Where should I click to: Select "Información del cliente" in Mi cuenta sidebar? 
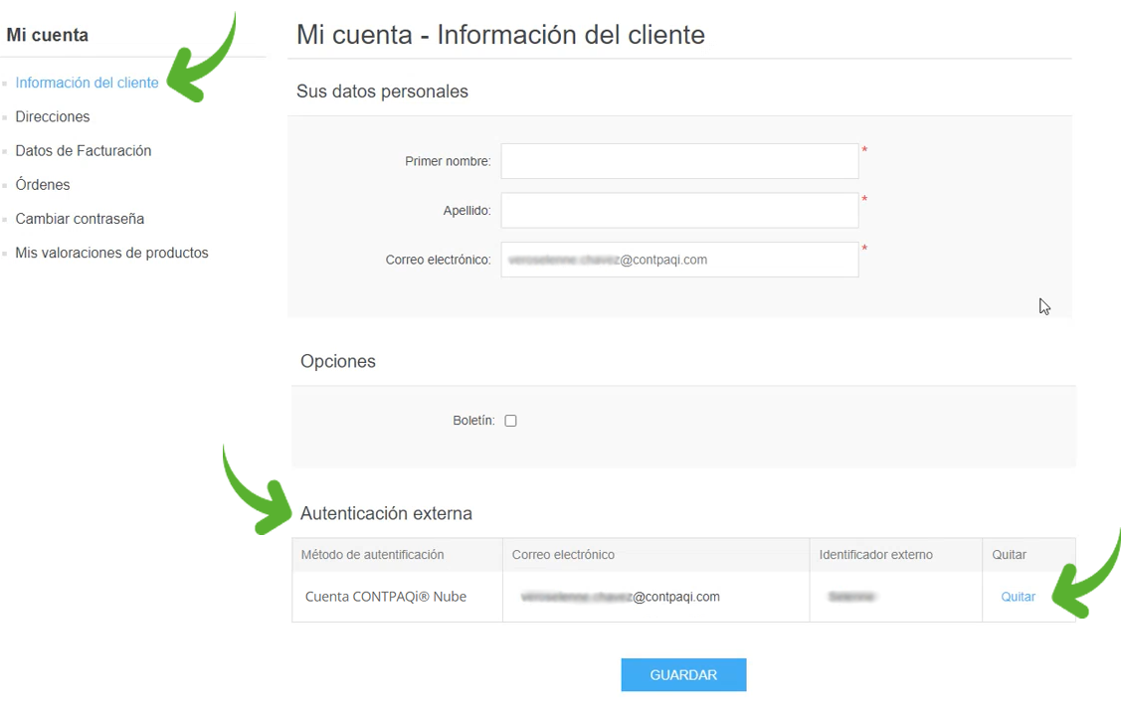[x=87, y=84]
